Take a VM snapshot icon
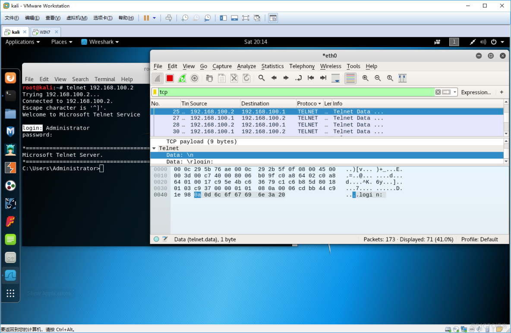This screenshot has height=333, width=511. coord(185,18)
